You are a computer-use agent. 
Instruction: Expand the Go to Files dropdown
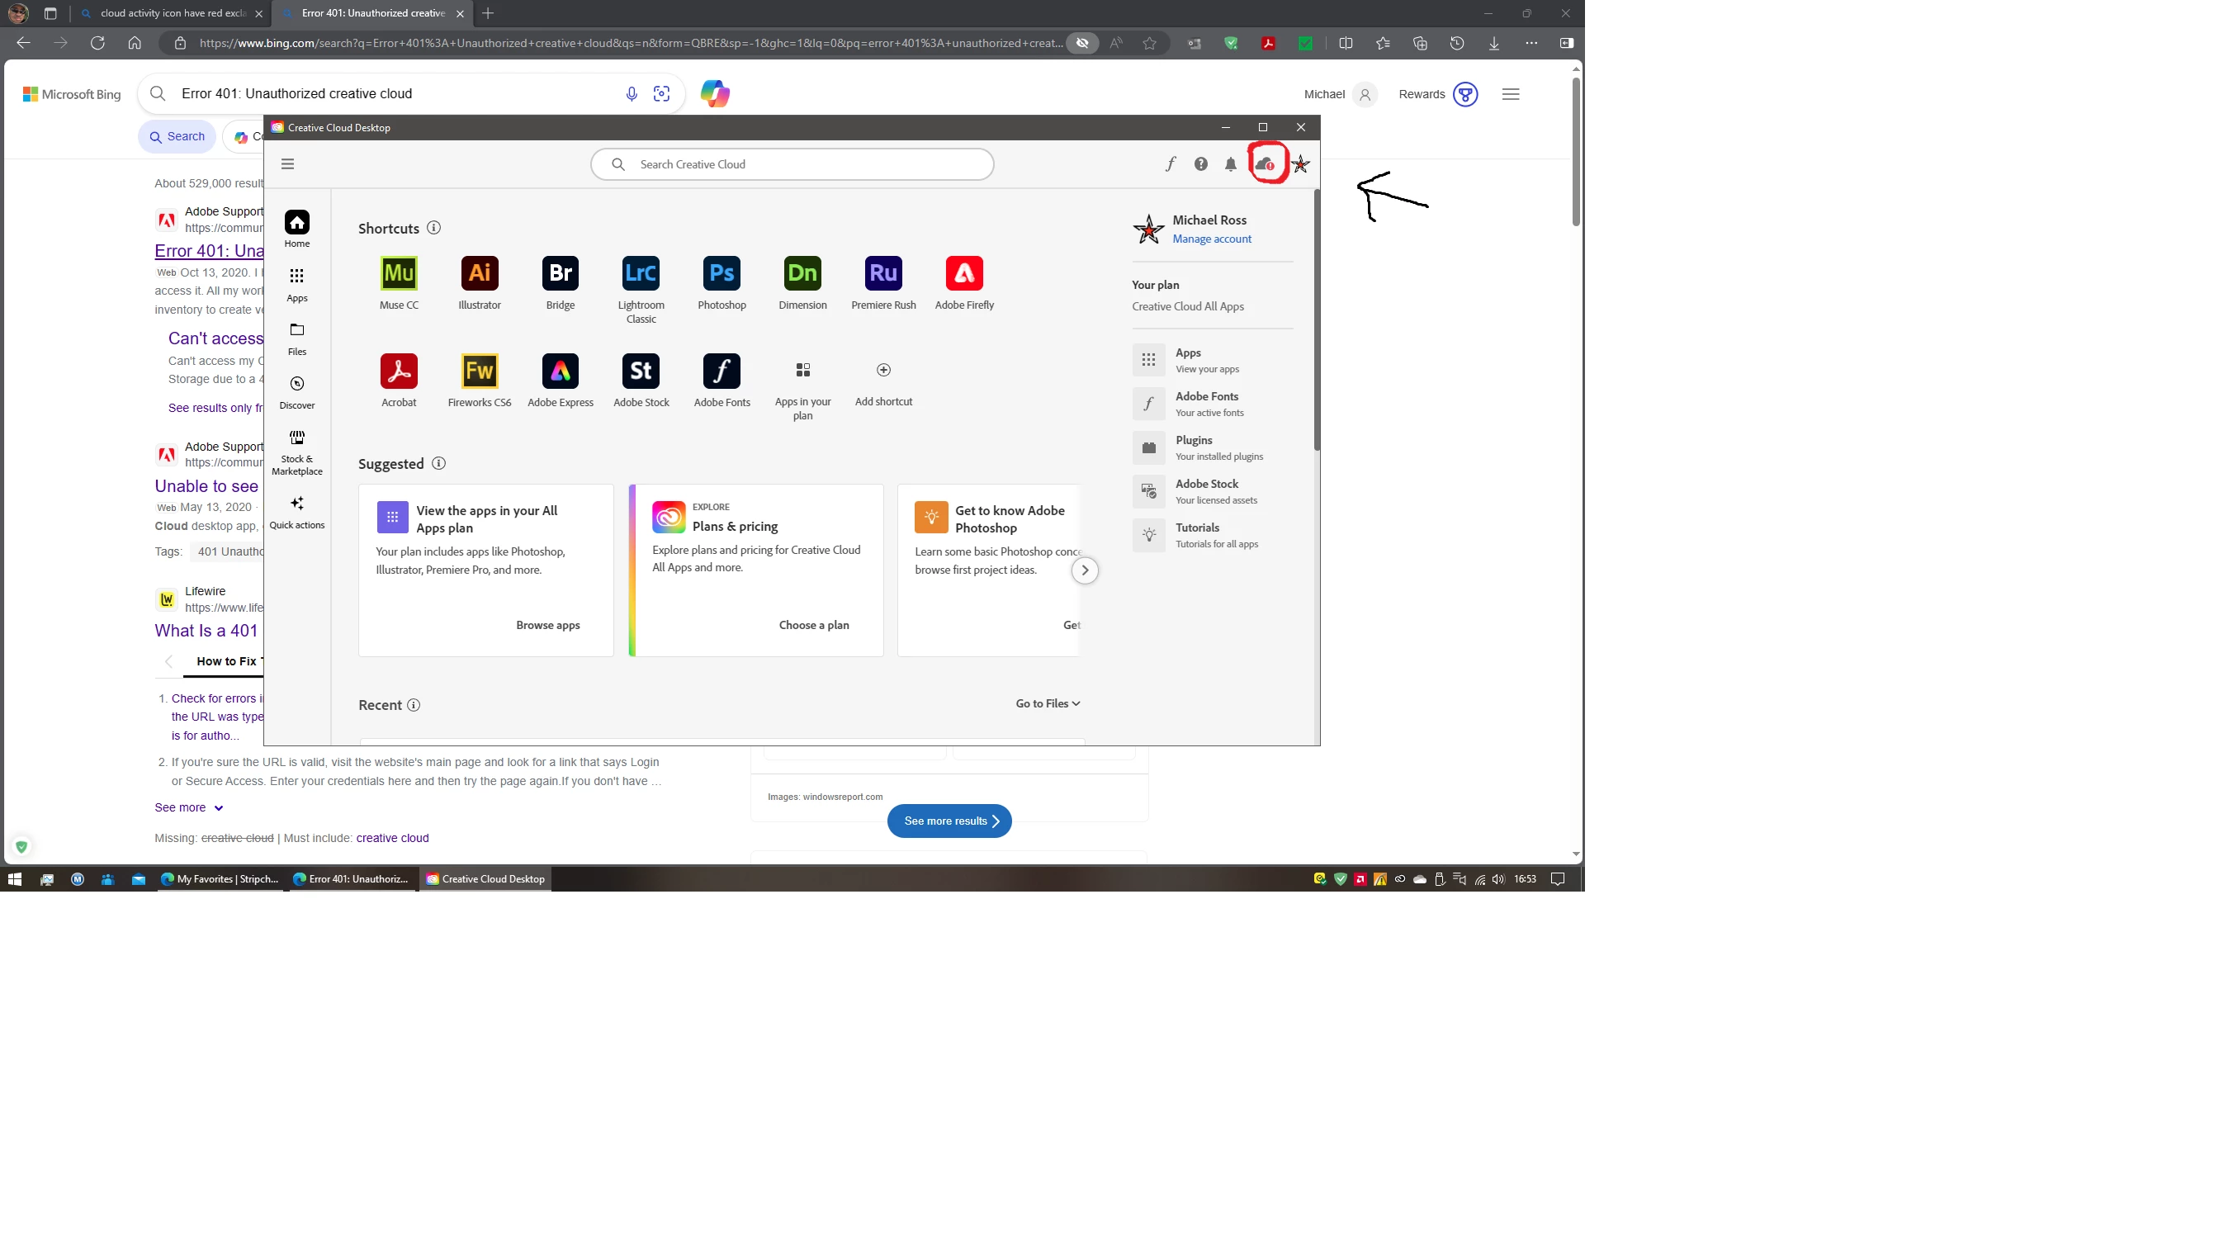coord(1047,703)
